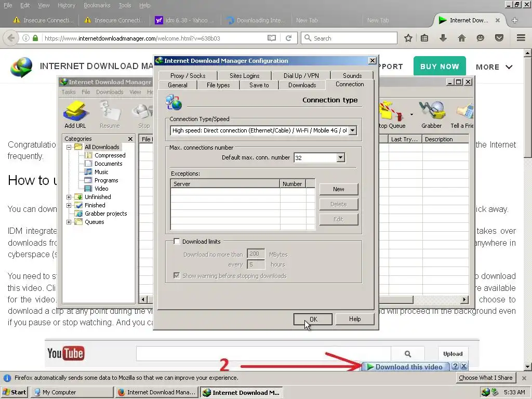Click Choose What I Share button
Screen dimensions: 532x399
[486, 378]
